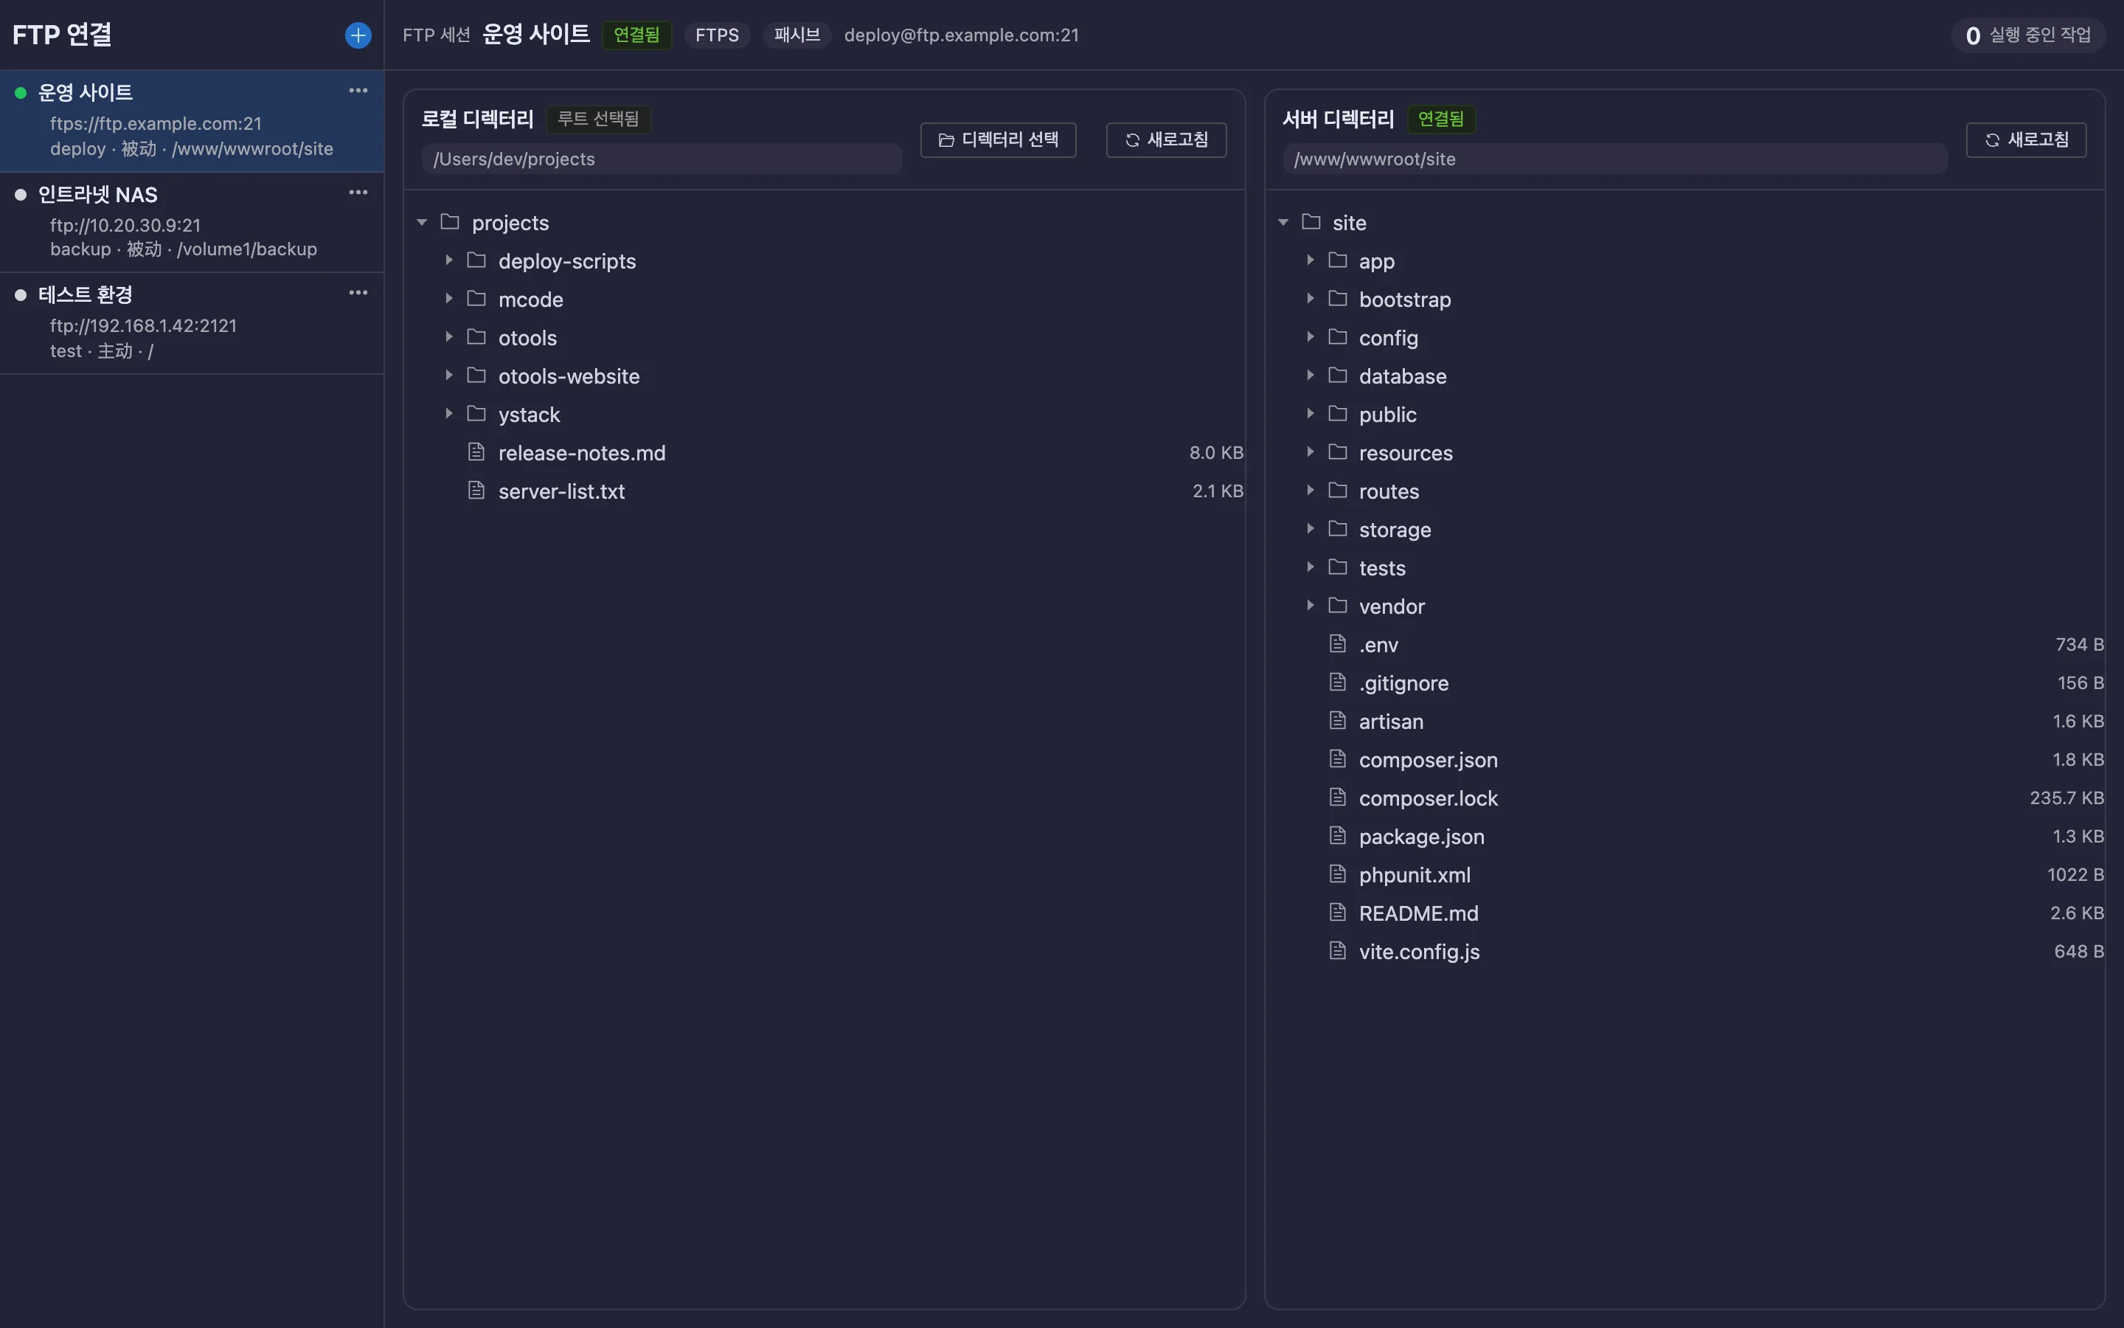Select the phpunit.xml file row
Viewport: 2124px width, 1328px height.
click(x=1684, y=875)
